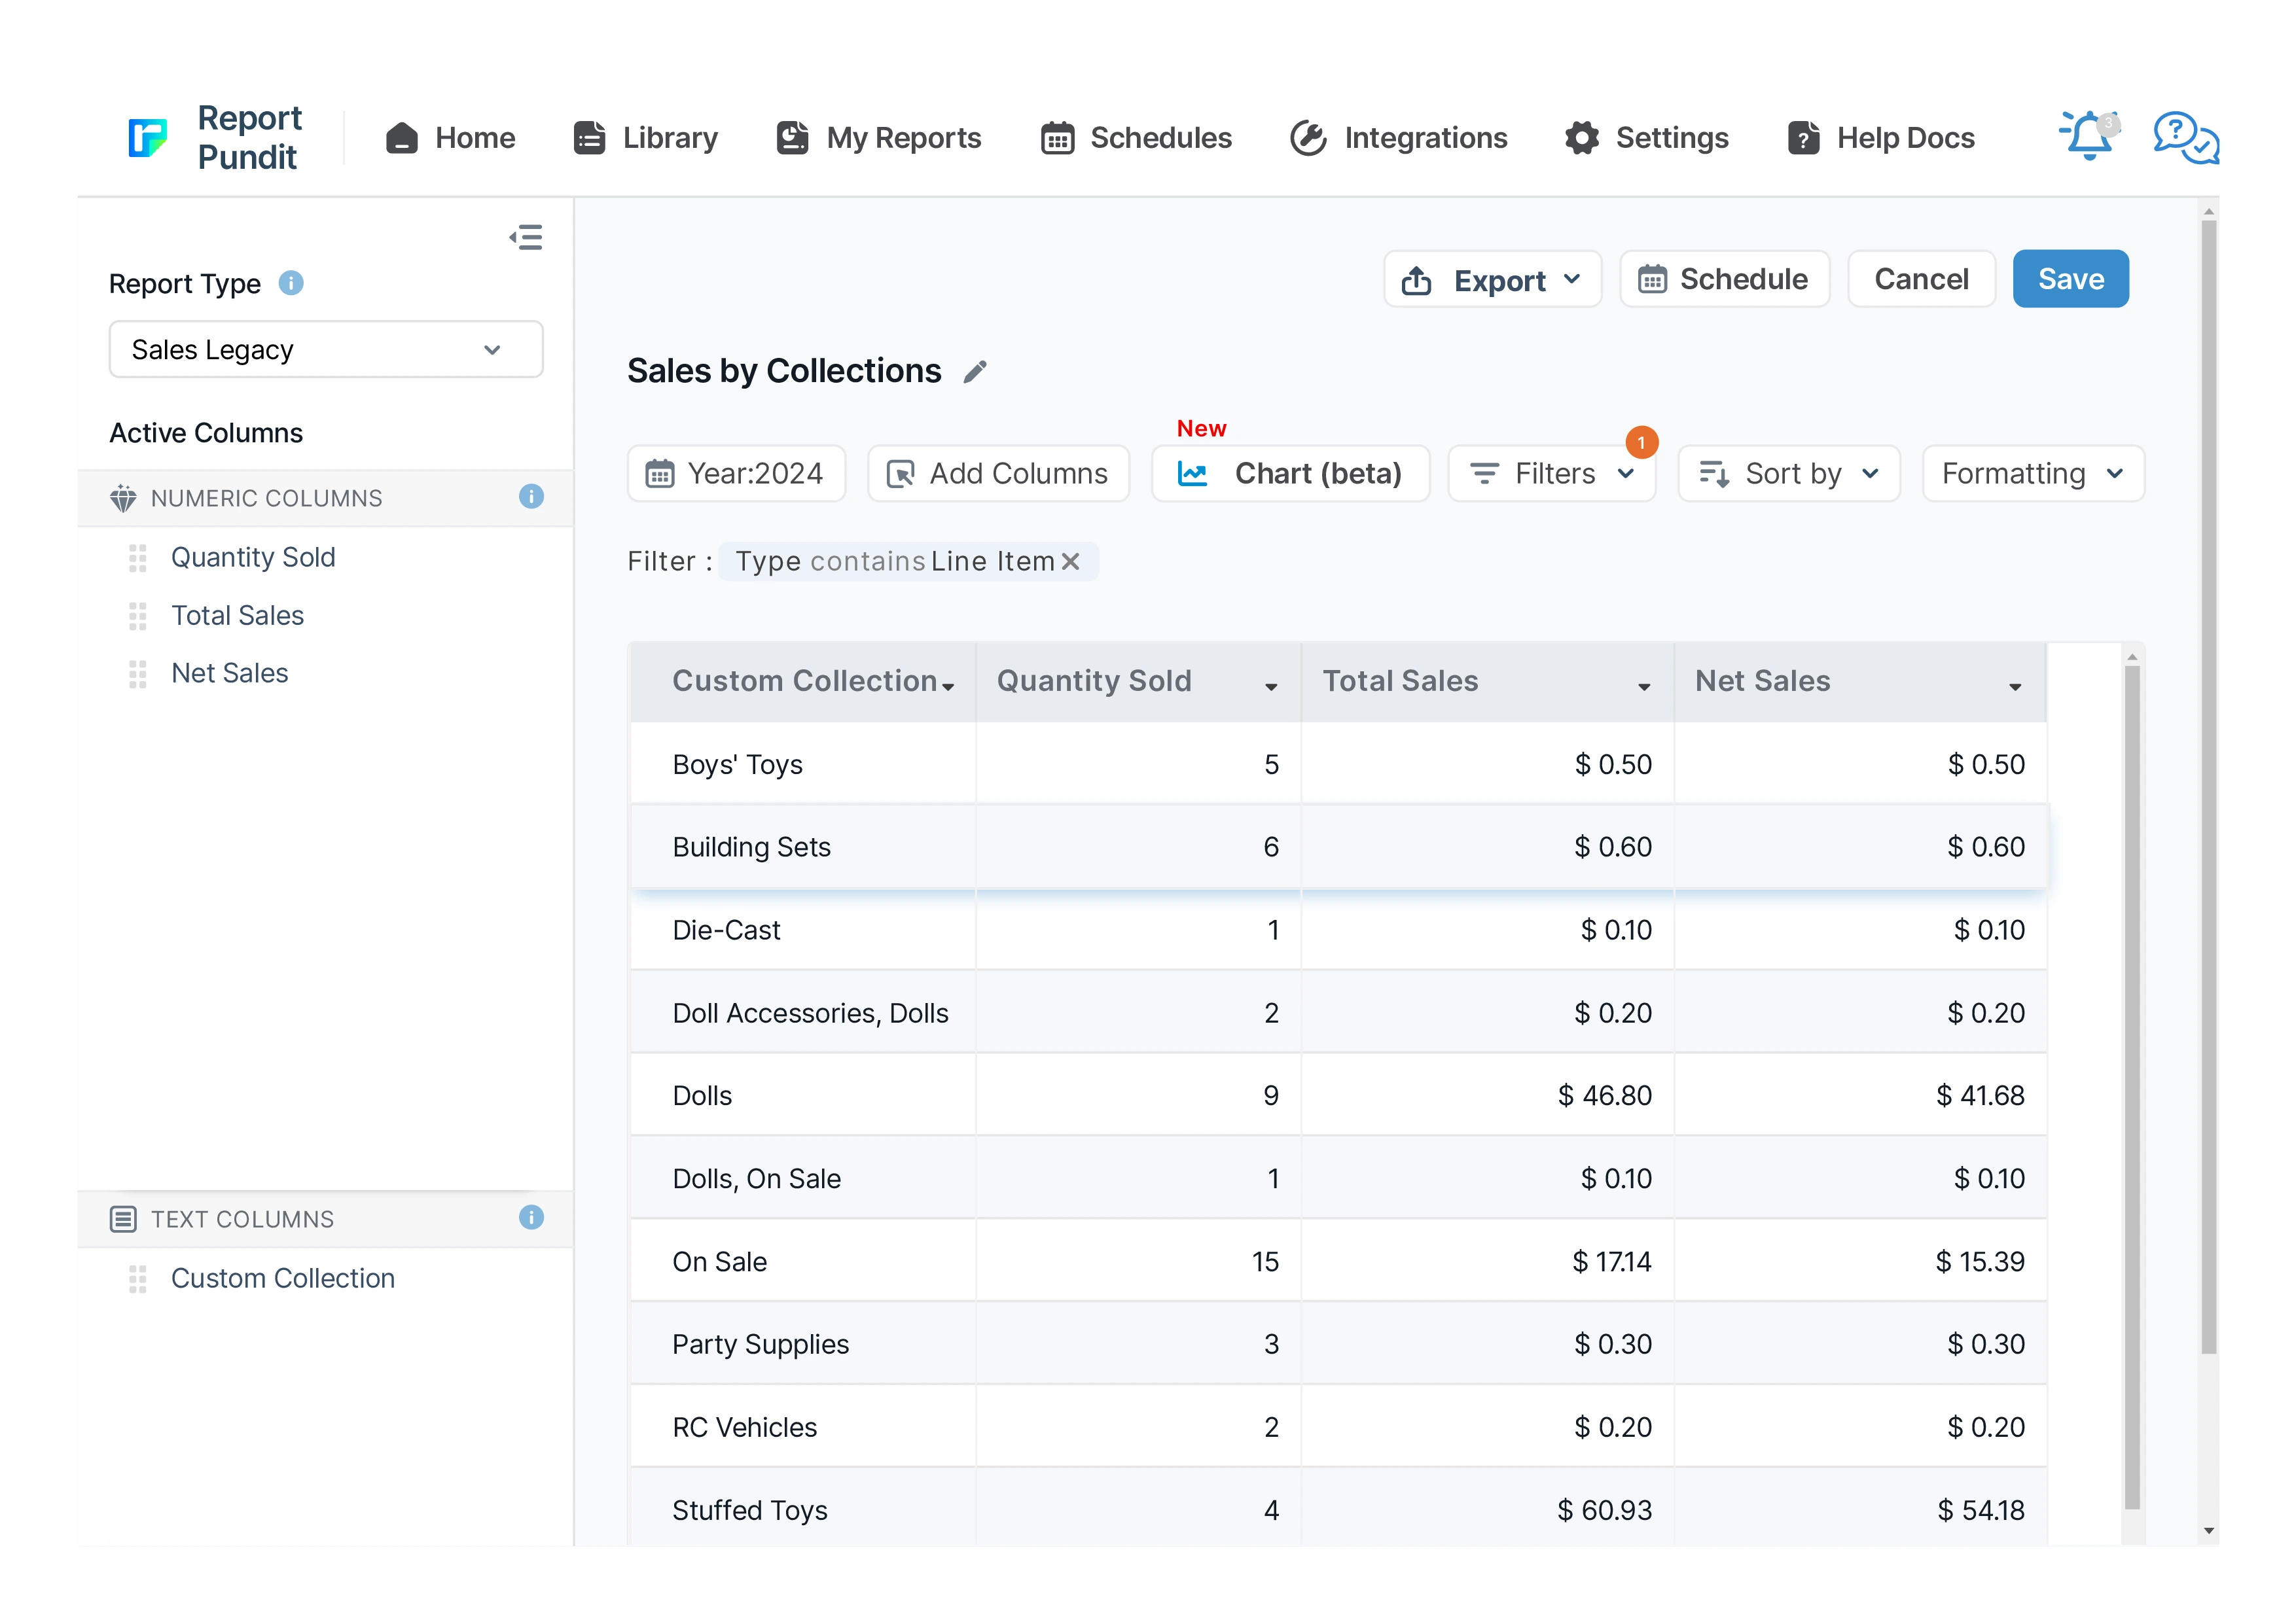Click the Quantity Sold drag handle
Image resolution: width=2296 pixels, height=1622 pixels.
tap(138, 557)
